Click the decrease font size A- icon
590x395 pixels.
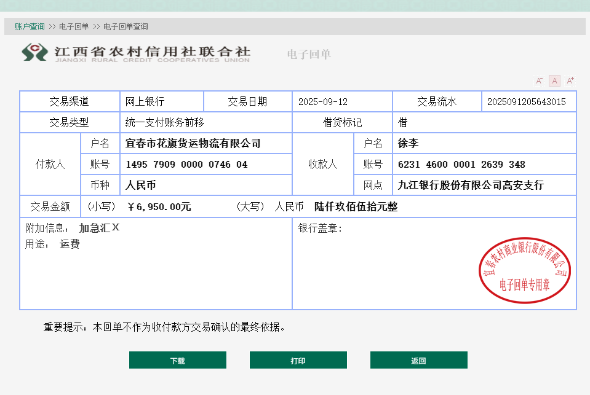[539, 81]
